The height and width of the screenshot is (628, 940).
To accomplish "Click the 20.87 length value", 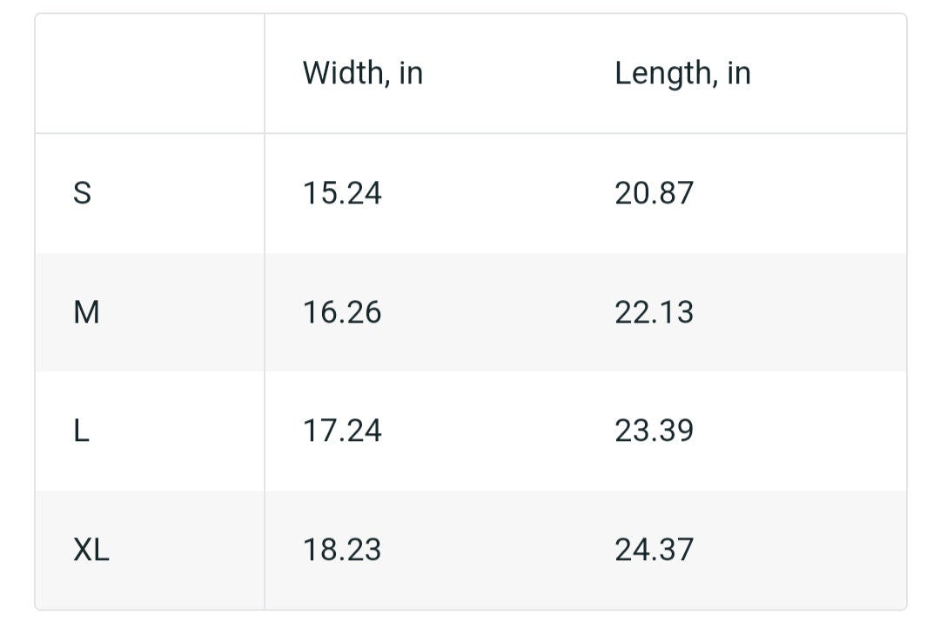I will click(654, 193).
